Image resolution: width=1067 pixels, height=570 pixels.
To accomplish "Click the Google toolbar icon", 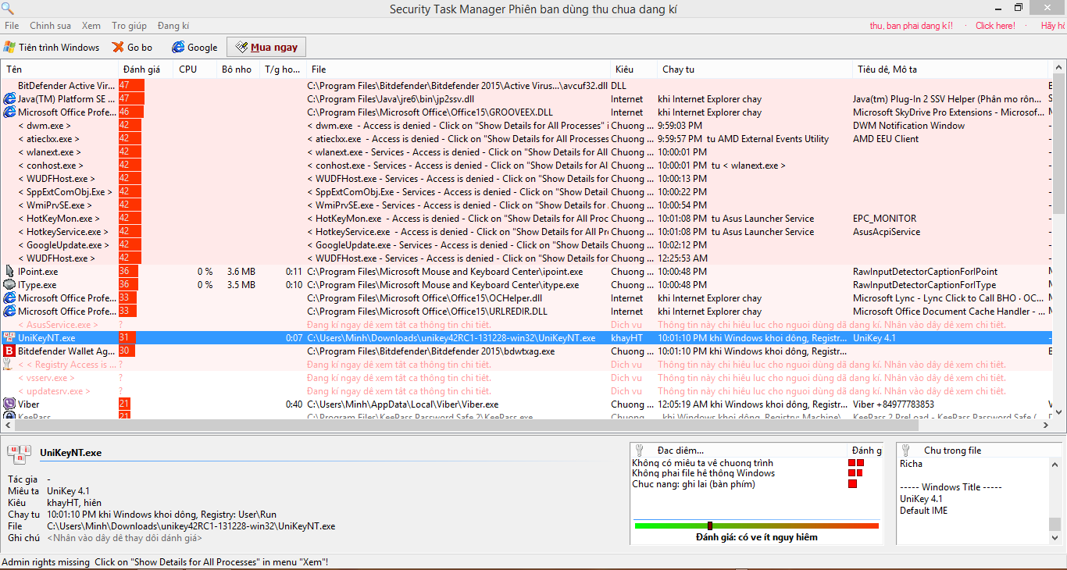I will tap(178, 47).
